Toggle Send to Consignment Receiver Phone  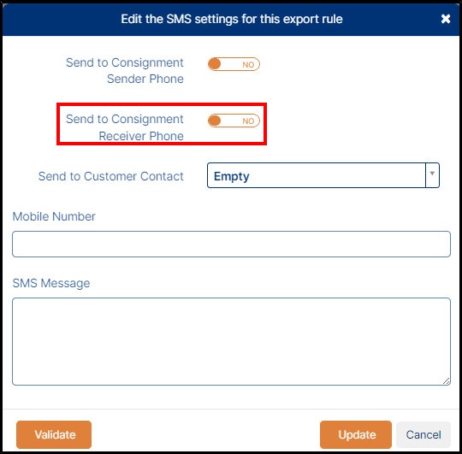[x=234, y=121]
